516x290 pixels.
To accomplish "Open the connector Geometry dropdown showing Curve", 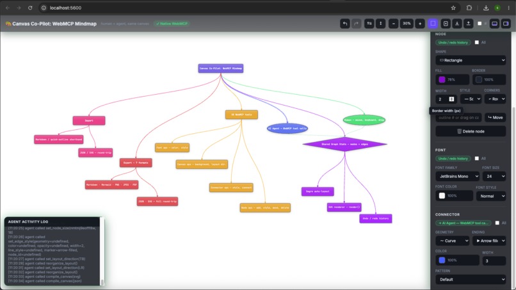I will click(452, 241).
